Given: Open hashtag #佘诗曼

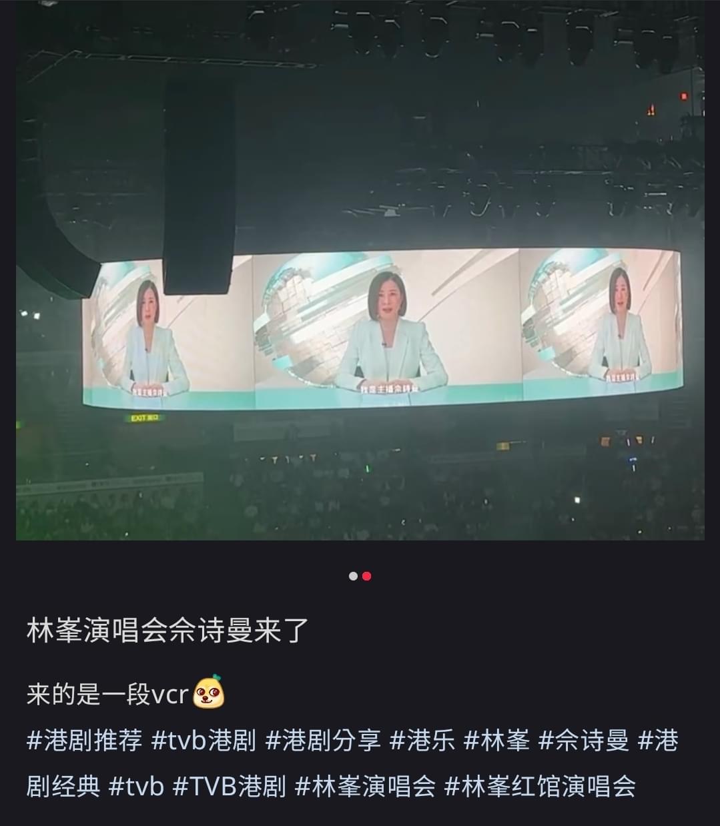Looking at the screenshot, I should click(x=584, y=740).
